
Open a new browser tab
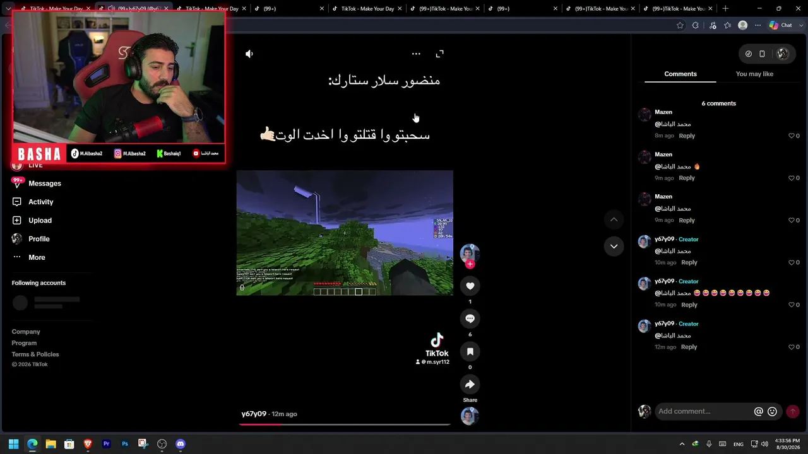[725, 9]
